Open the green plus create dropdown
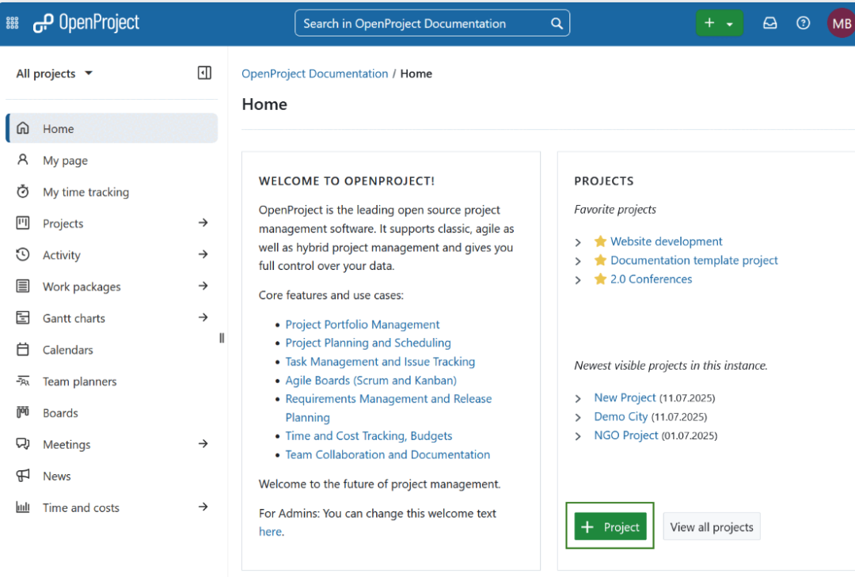 click(719, 24)
